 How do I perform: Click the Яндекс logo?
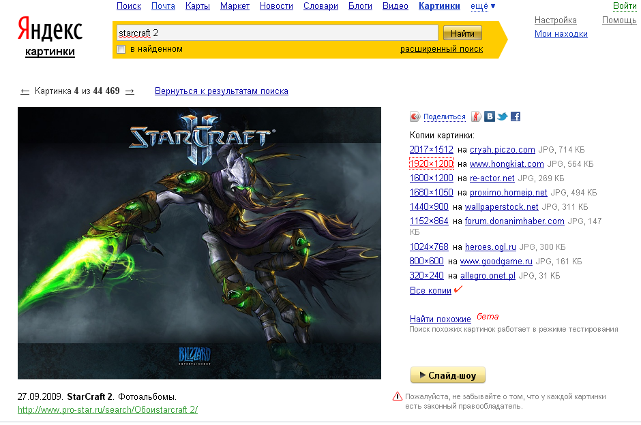[x=50, y=29]
